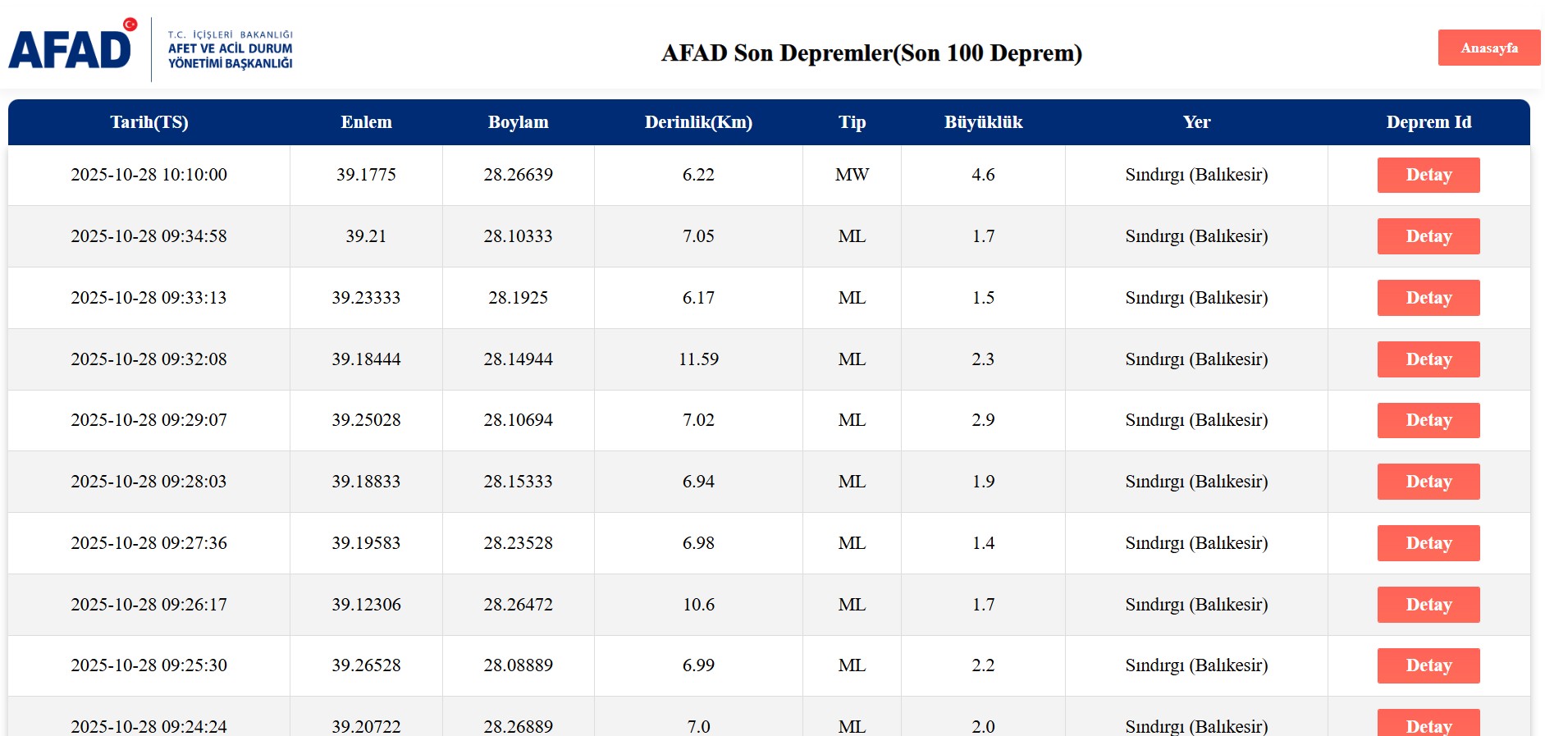Viewport: 1545px width, 736px height.
Task: View Detay for the 09:26:17 earthquake
Action: click(1428, 605)
